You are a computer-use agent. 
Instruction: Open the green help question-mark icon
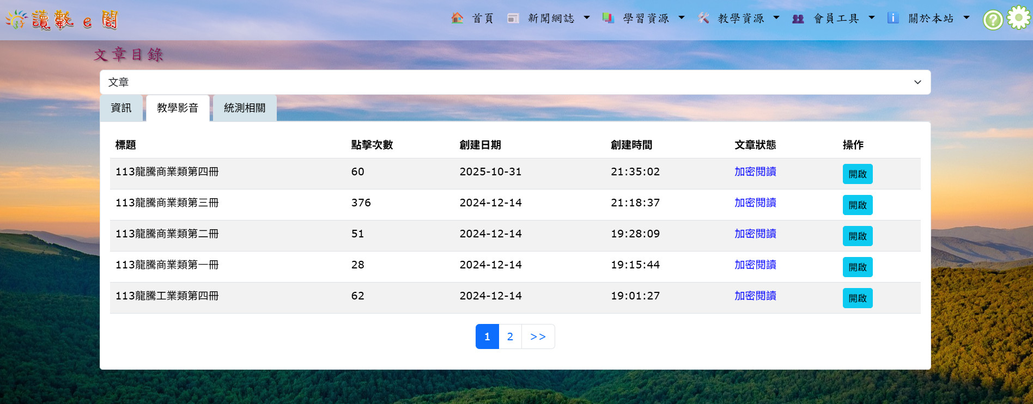993,20
